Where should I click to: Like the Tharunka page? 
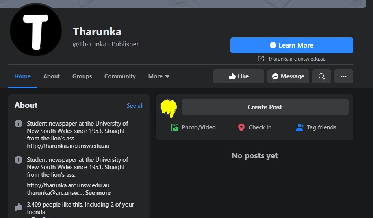coord(239,76)
